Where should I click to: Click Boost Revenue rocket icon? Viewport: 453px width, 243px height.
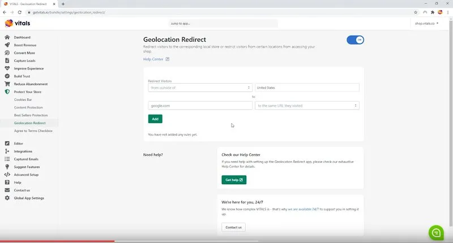click(7, 45)
